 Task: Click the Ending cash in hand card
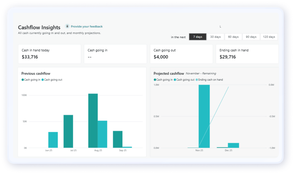click(x=247, y=54)
